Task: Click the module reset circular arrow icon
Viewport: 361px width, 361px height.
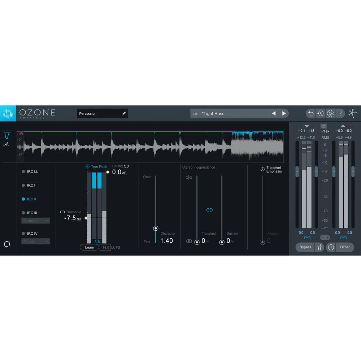Action: click(x=7, y=244)
